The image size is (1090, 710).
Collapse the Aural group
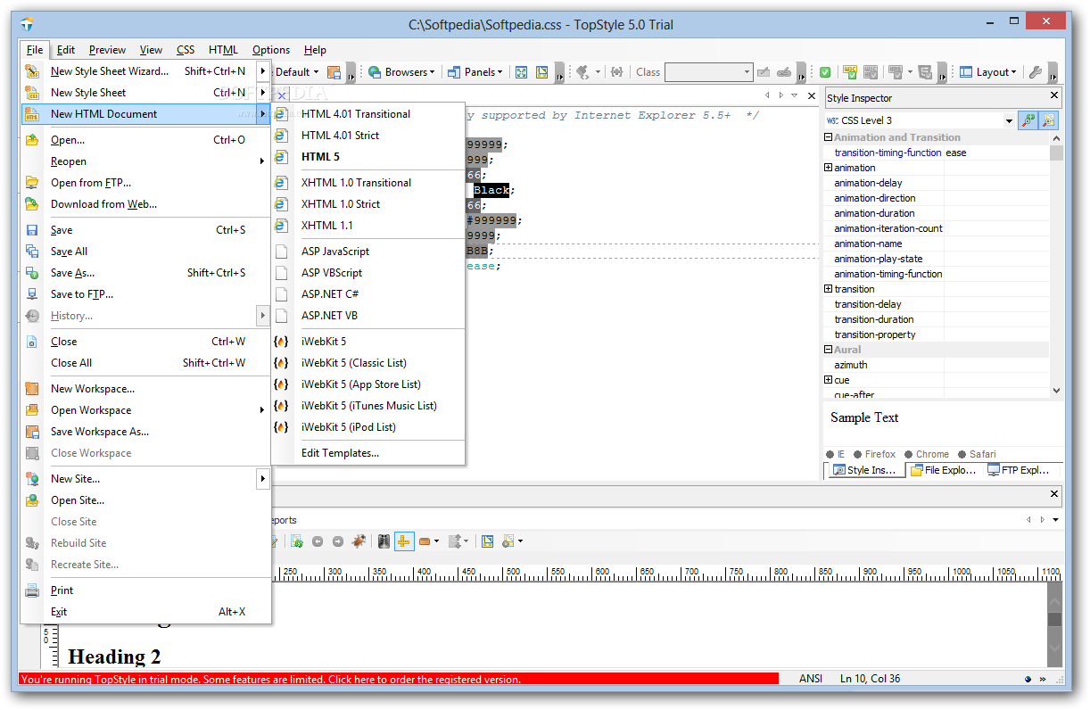(829, 350)
